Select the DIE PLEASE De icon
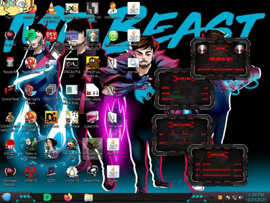The height and width of the screenshot is (203, 270). (51, 119)
